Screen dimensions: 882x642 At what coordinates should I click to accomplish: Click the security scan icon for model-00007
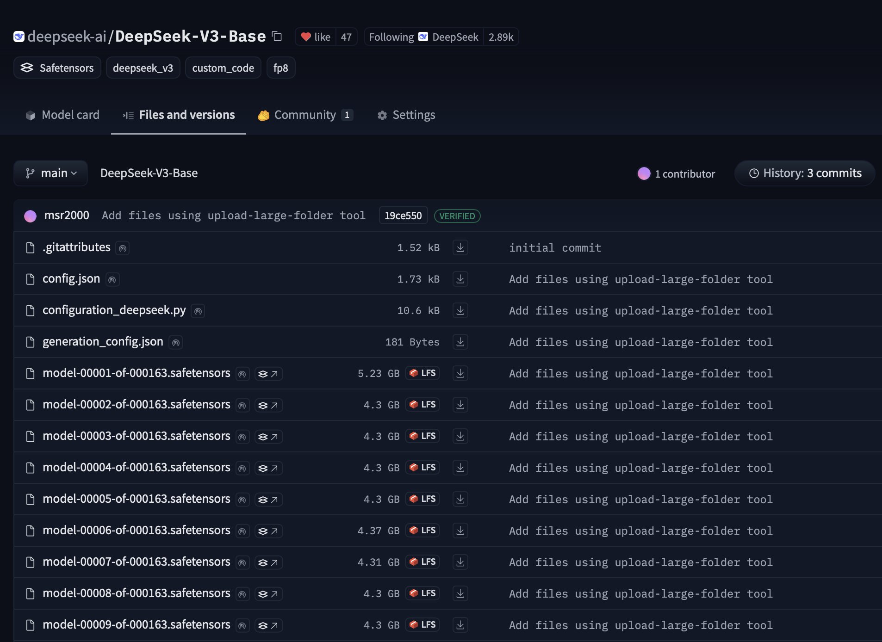[x=242, y=563]
